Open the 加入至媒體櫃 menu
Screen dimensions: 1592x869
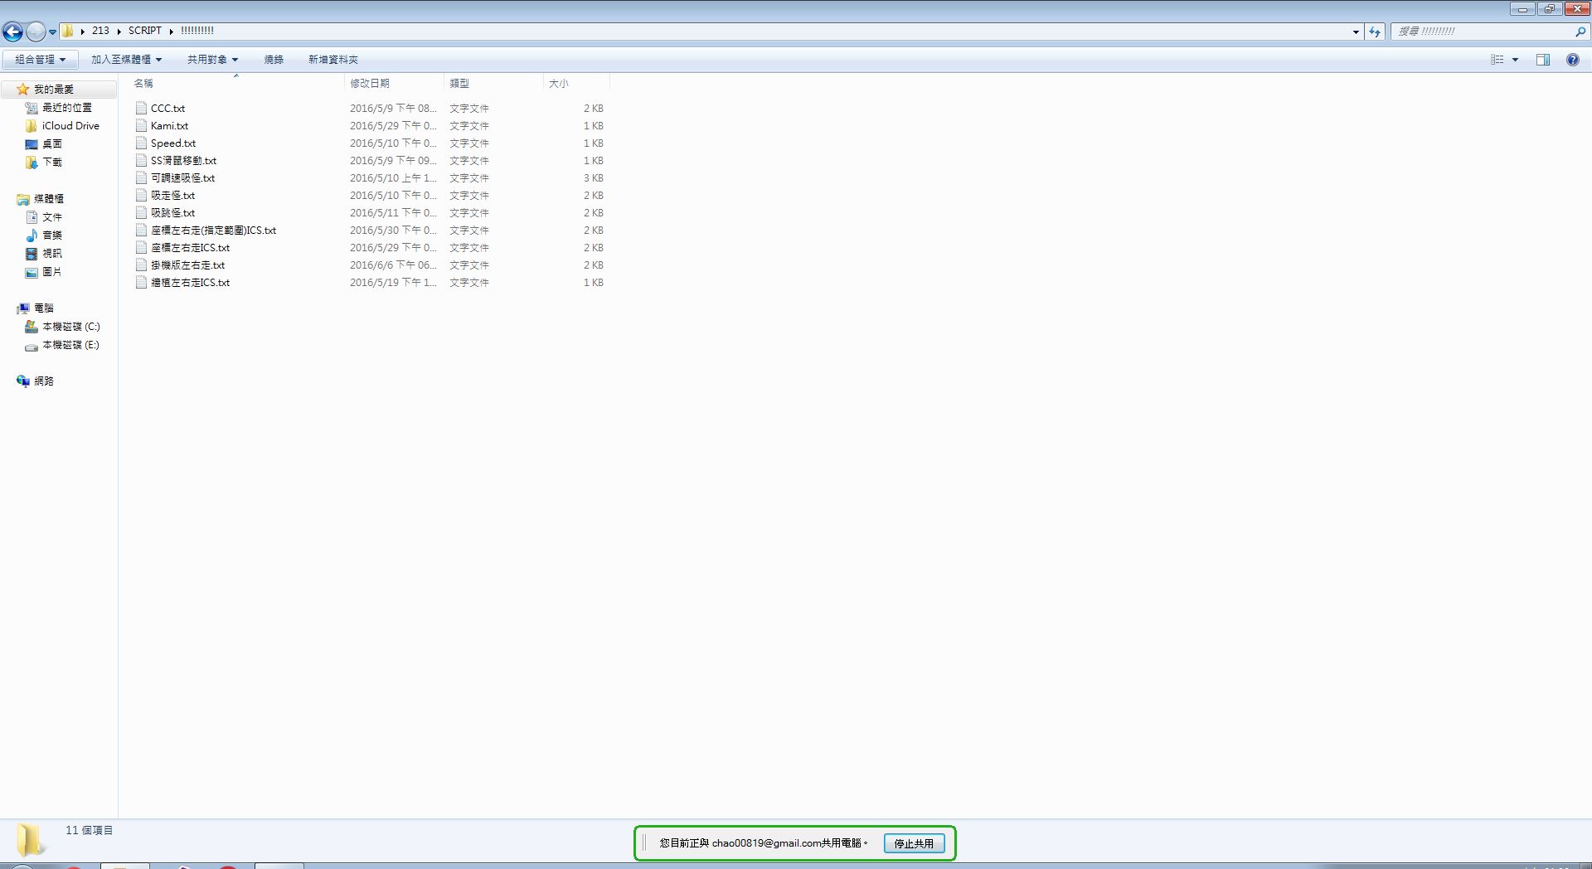(126, 60)
